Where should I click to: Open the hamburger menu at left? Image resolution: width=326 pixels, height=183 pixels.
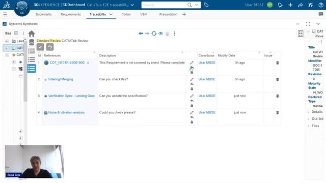tap(5, 14)
